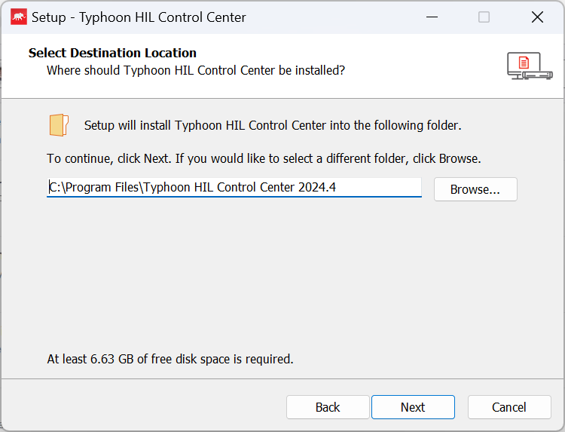Click the Typhoon HIL logo in title bar

click(18, 17)
